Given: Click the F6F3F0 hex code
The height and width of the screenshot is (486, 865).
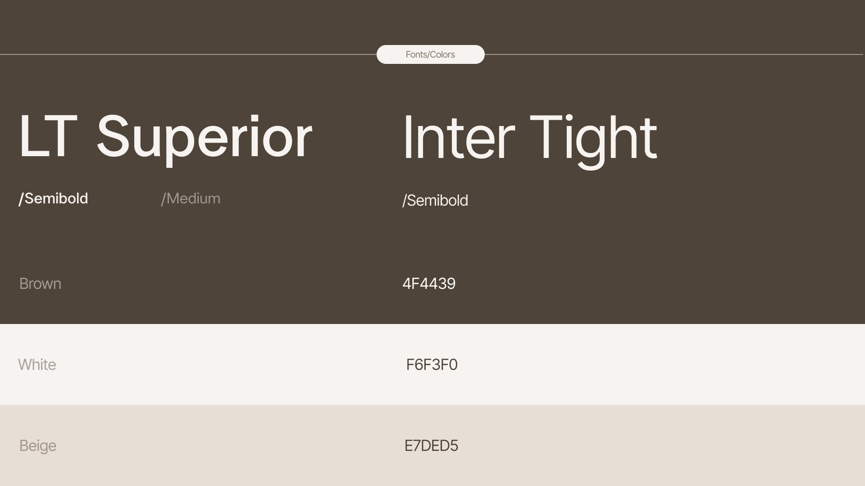Looking at the screenshot, I should tap(432, 364).
